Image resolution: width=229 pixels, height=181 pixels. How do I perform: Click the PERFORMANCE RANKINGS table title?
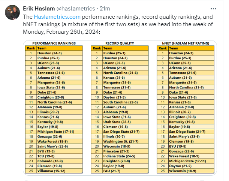coord(54,43)
